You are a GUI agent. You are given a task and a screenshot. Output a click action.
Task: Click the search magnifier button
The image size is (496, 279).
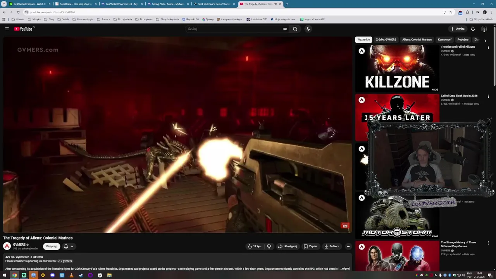click(x=295, y=29)
